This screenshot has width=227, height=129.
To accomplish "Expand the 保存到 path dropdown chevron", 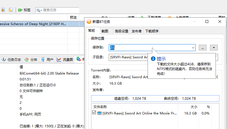I will coord(193,48).
